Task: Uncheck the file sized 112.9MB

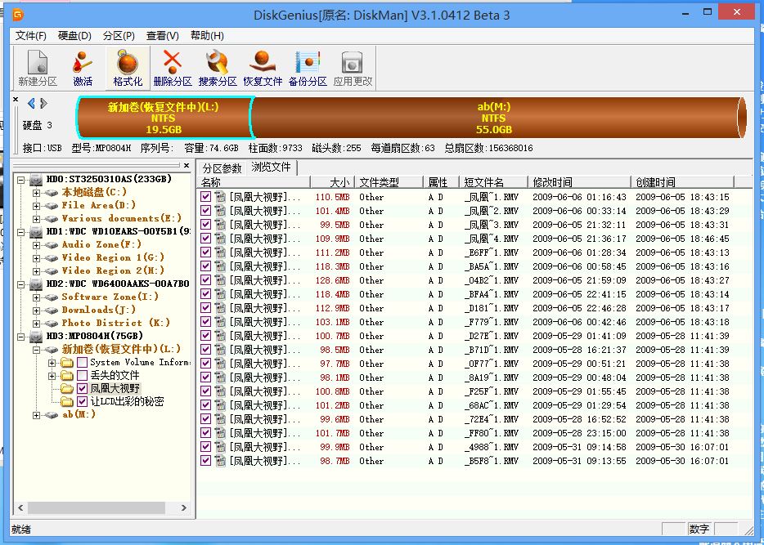Action: (205, 307)
